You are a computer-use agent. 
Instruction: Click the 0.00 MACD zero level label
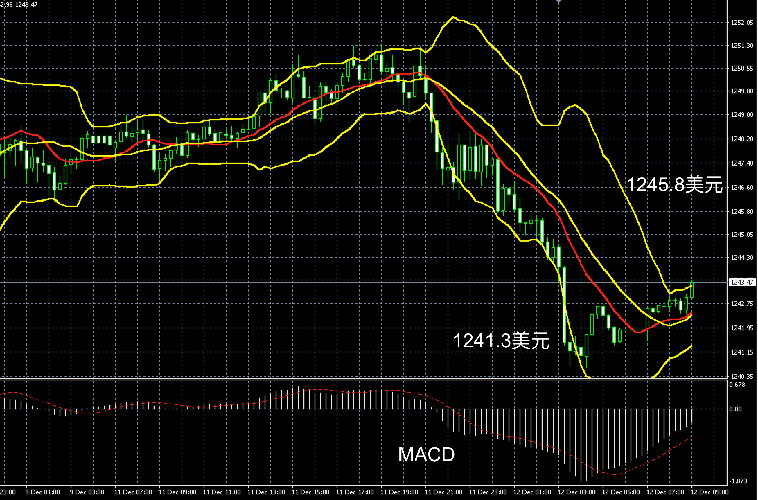pos(735,409)
